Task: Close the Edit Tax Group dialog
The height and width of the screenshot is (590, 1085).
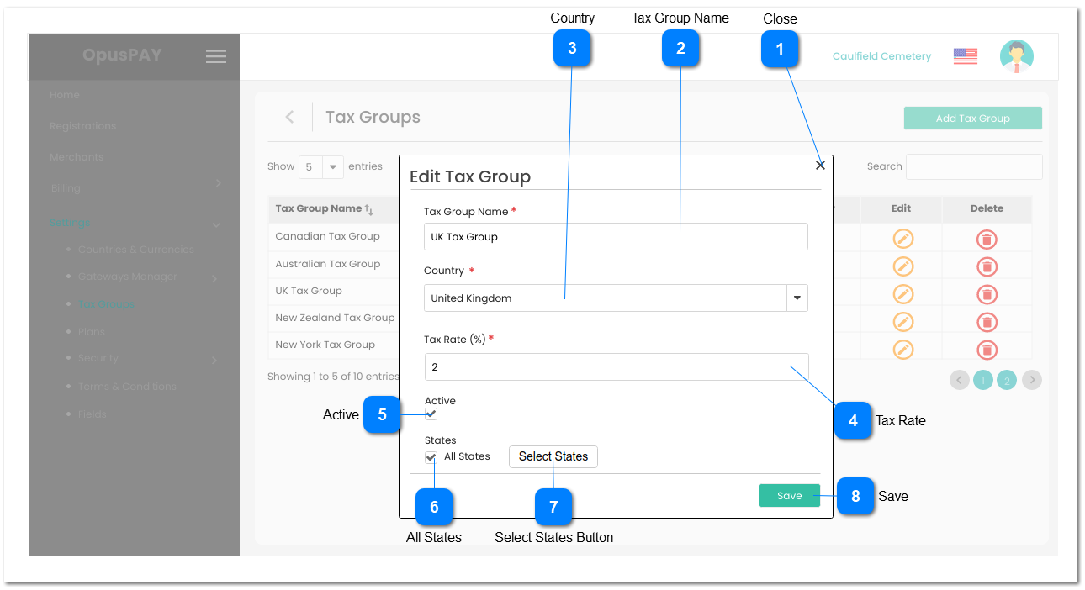Action: tap(820, 165)
